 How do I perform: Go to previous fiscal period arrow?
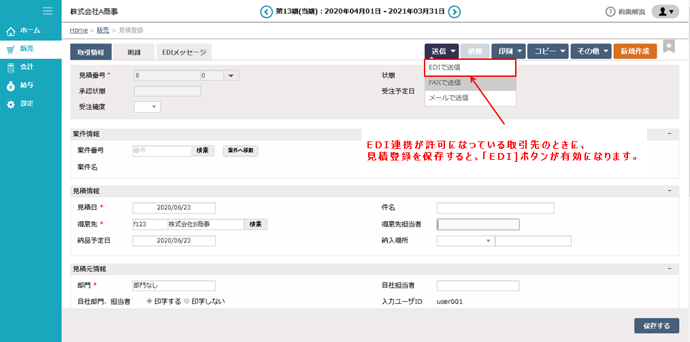pos(267,12)
